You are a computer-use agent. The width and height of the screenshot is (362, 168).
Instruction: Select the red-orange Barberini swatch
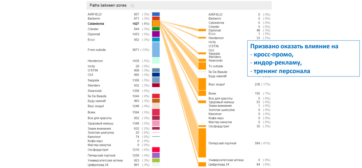(156, 18)
